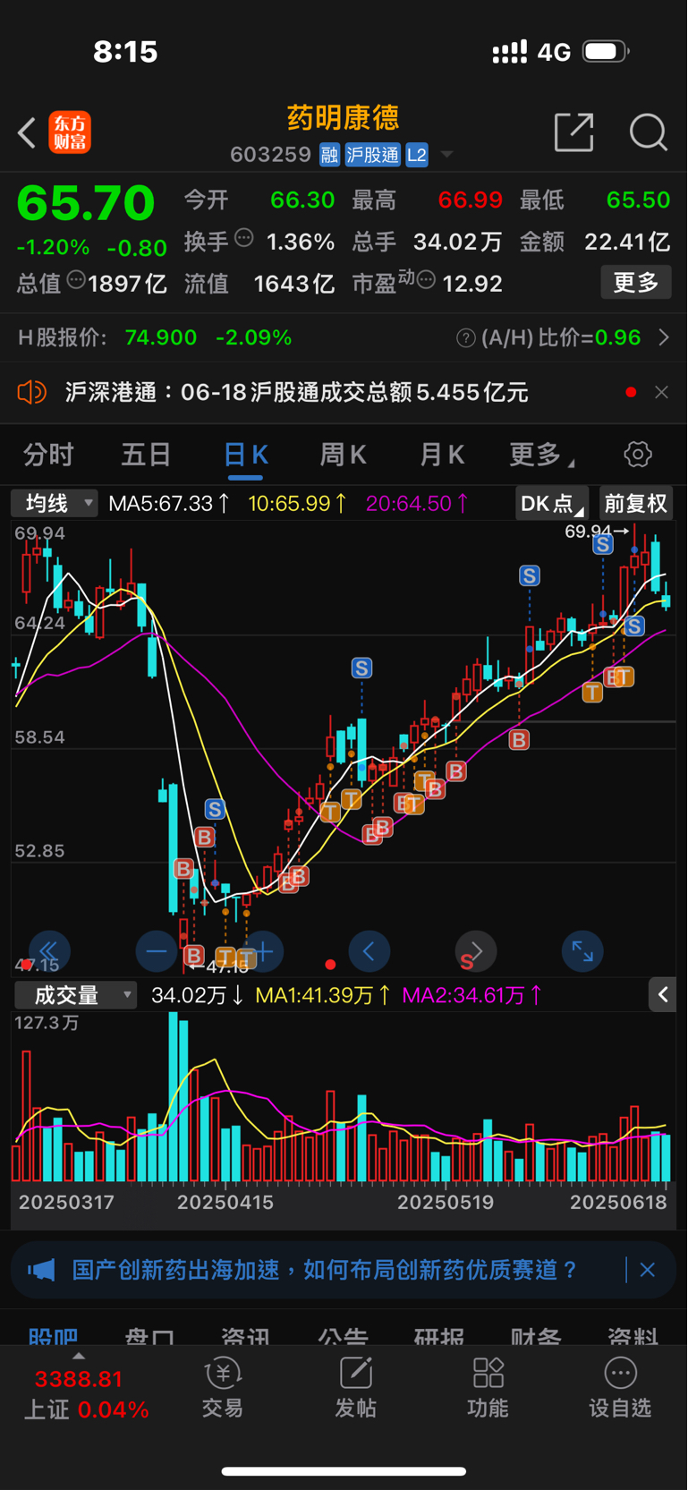Expand chart to fullscreen
The image size is (688, 1490).
point(582,951)
